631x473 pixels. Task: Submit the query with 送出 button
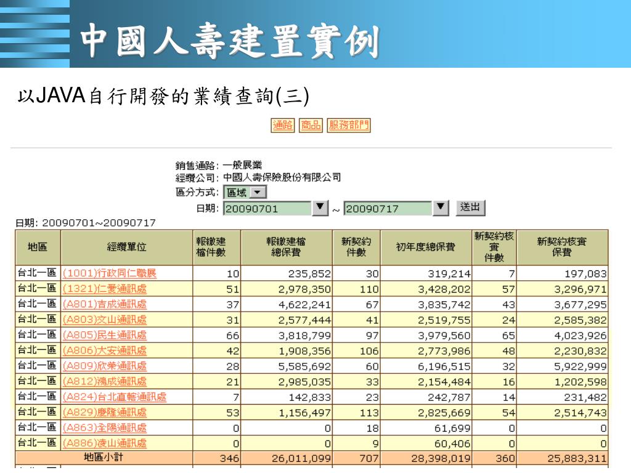coord(470,208)
